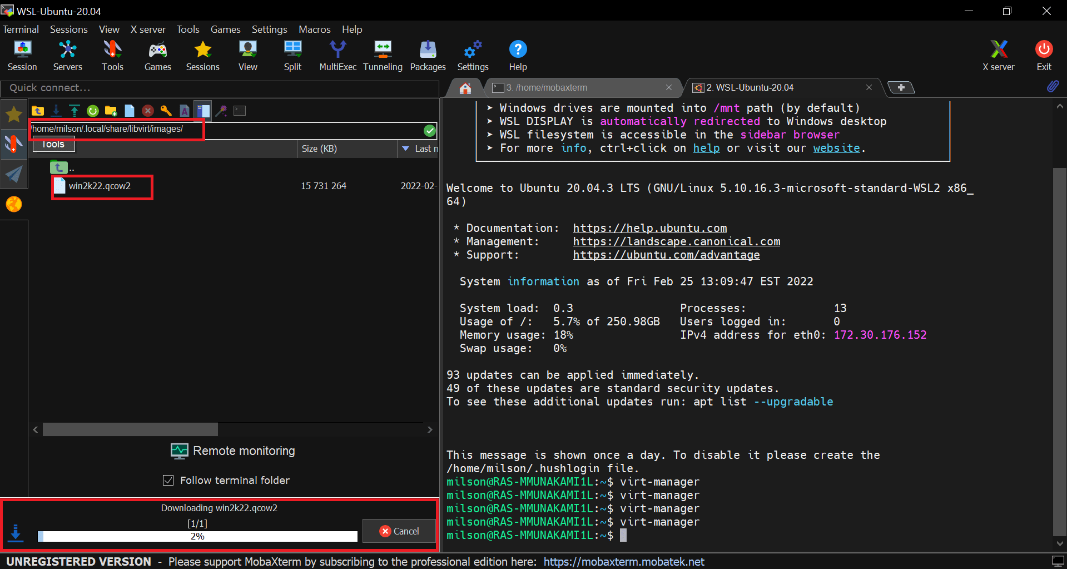
Task: Open the home tab icon
Action: click(x=465, y=88)
